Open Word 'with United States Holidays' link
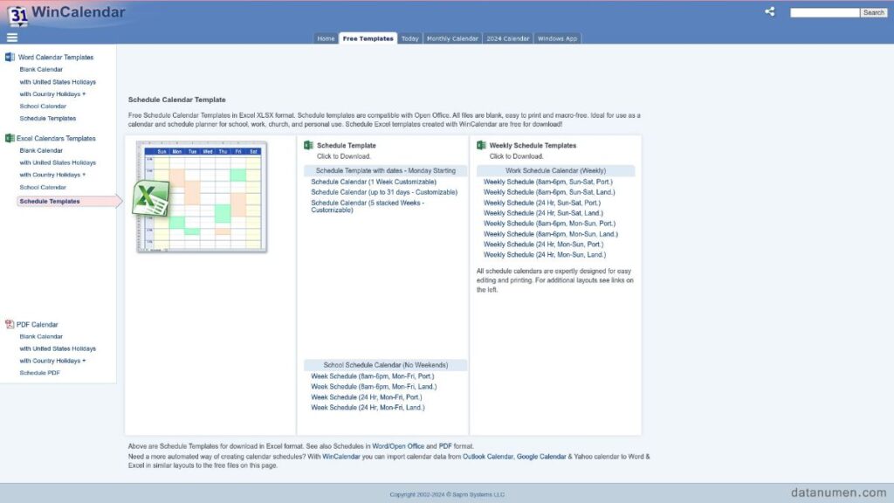This screenshot has height=503, width=894. pyautogui.click(x=58, y=82)
